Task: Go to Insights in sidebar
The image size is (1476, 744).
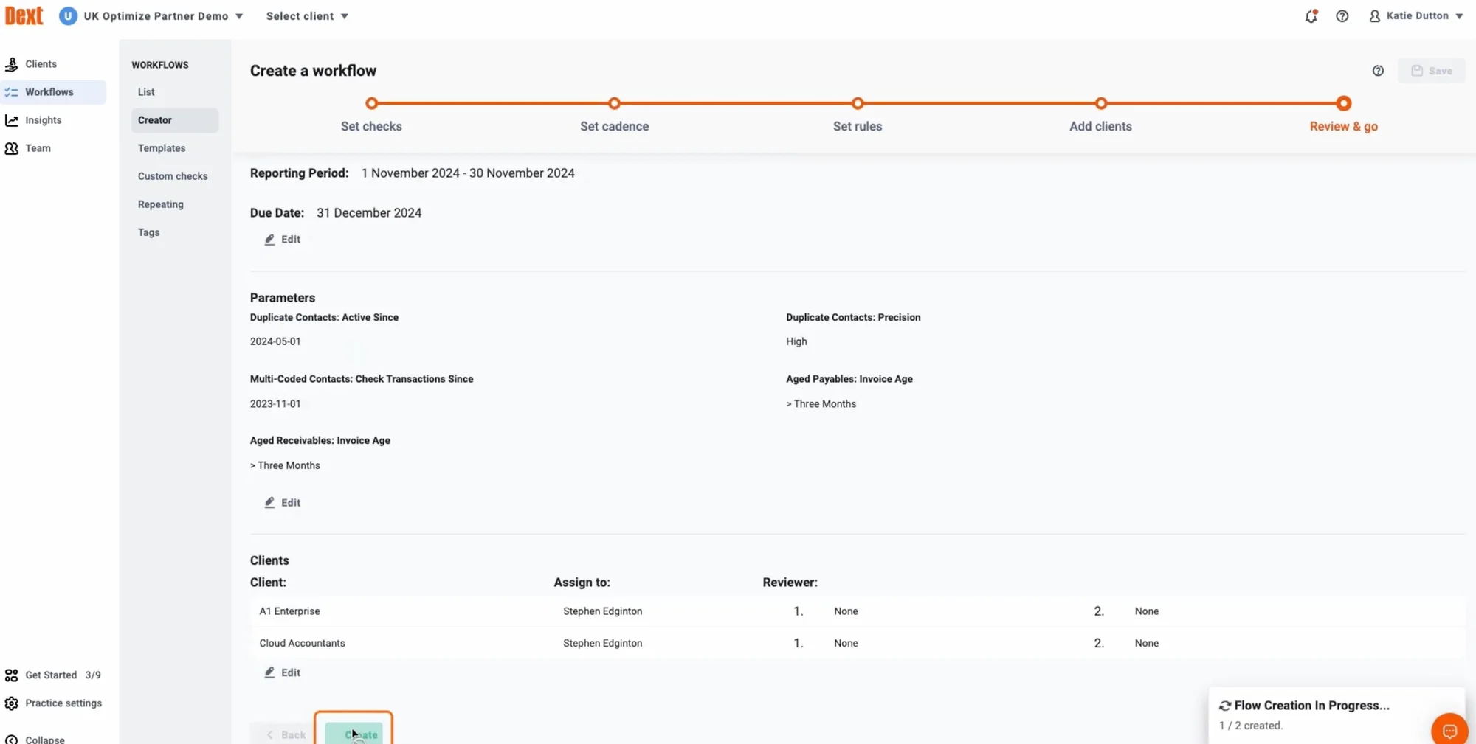Action: coord(43,120)
